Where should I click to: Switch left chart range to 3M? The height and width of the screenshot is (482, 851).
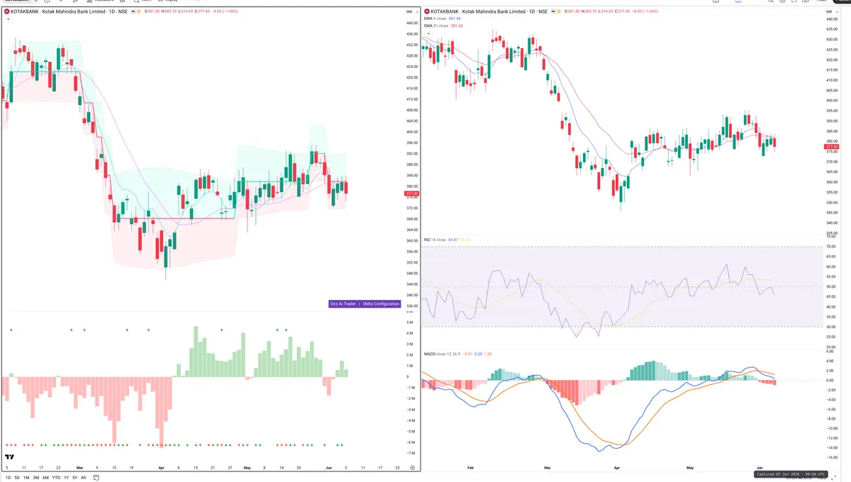coord(35,478)
